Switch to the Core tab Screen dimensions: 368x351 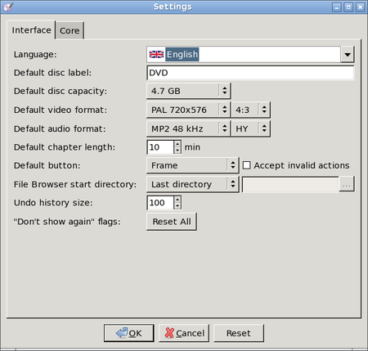(x=70, y=30)
